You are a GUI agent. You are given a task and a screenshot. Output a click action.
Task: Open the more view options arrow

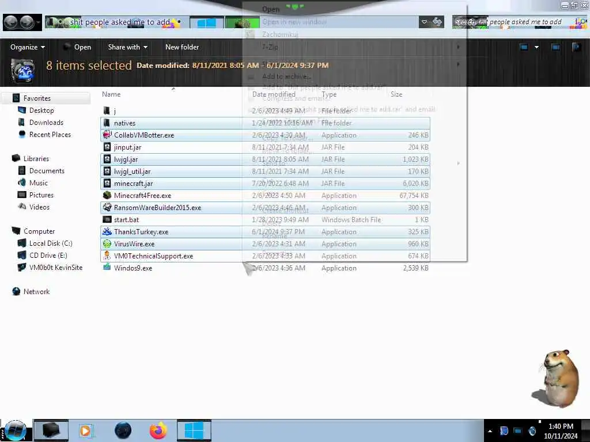tap(536, 47)
